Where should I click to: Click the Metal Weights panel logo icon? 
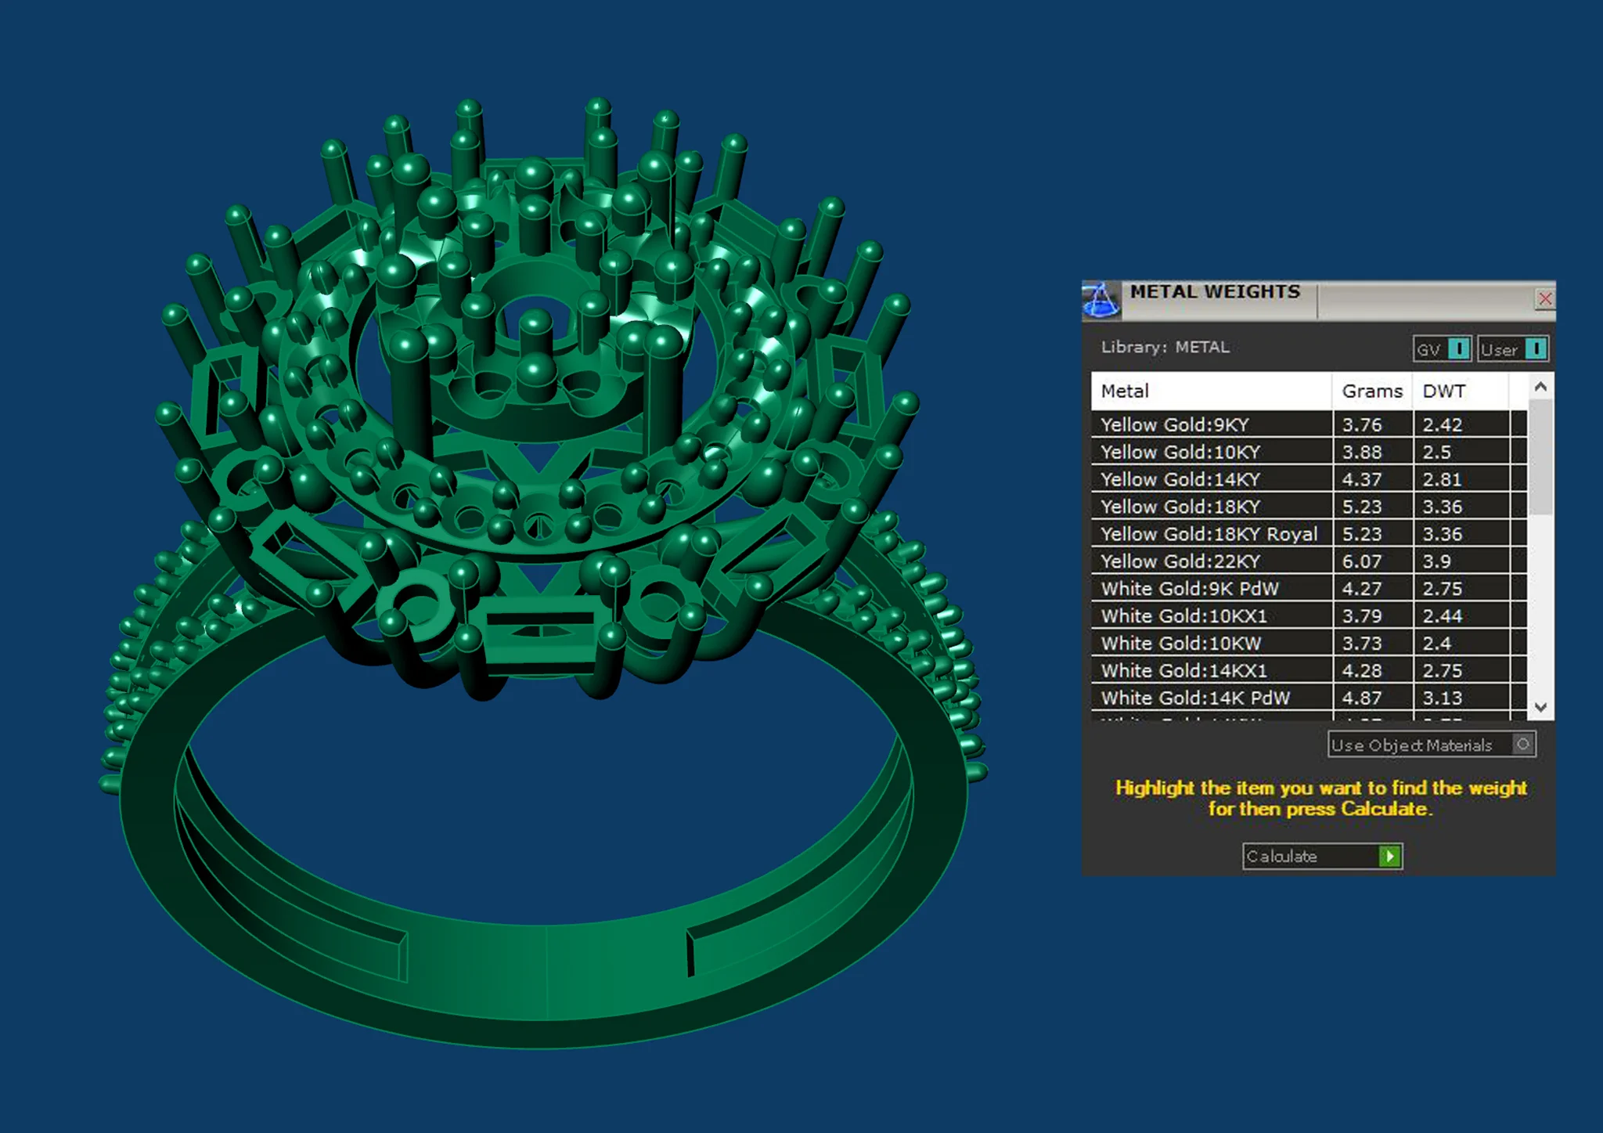click(x=1100, y=301)
